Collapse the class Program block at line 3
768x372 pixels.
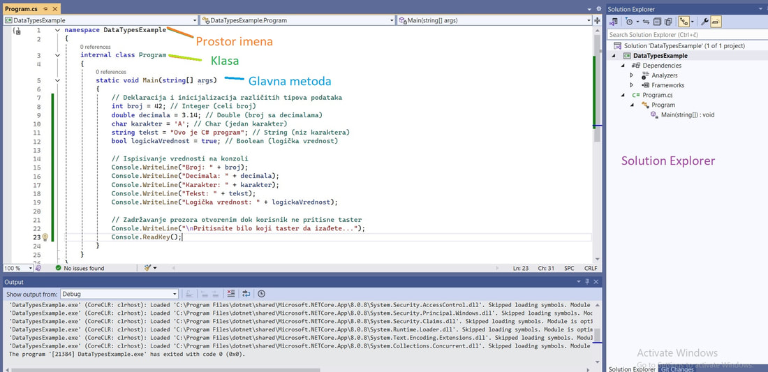click(x=58, y=55)
